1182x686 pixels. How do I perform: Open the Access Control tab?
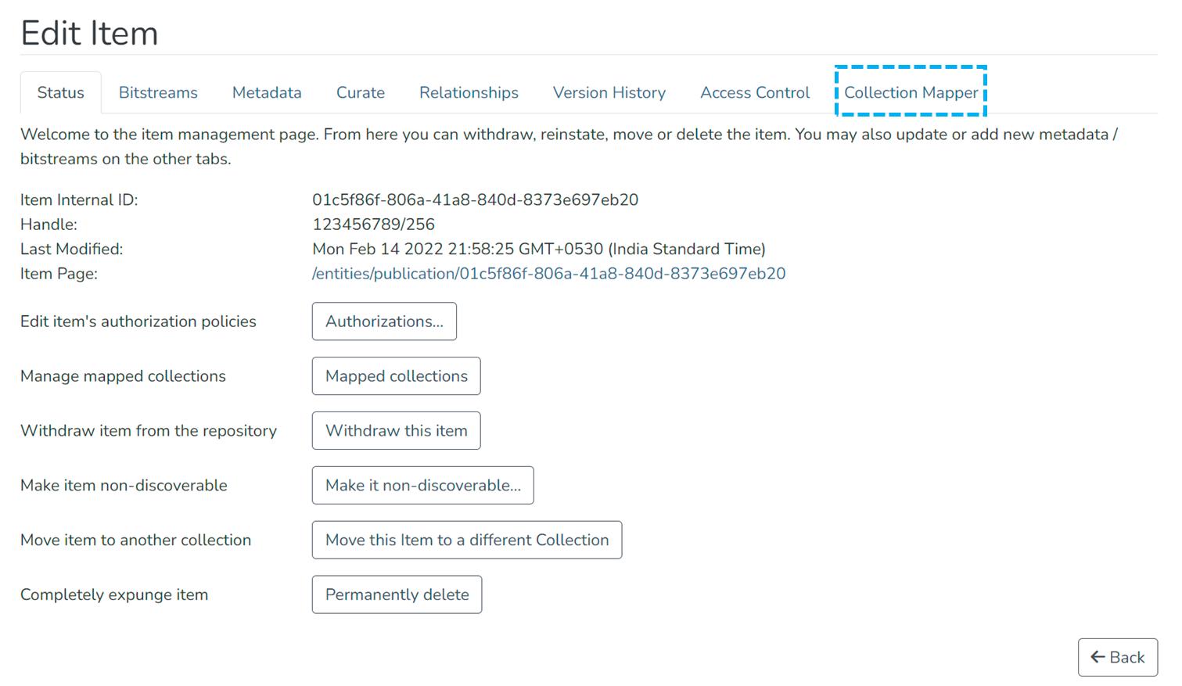pyautogui.click(x=754, y=92)
